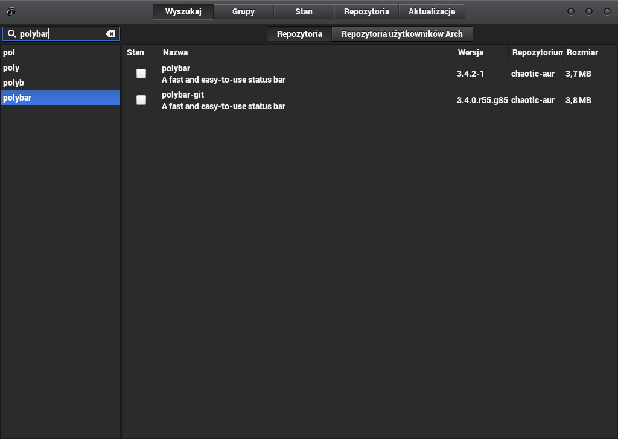Viewport: 618px width, 439px height.
Task: Open the Stan tab
Action: (304, 11)
